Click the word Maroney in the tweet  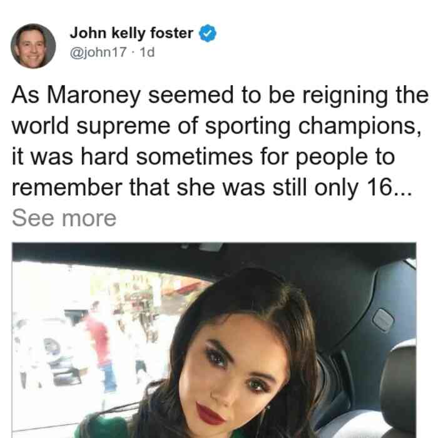coord(93,96)
